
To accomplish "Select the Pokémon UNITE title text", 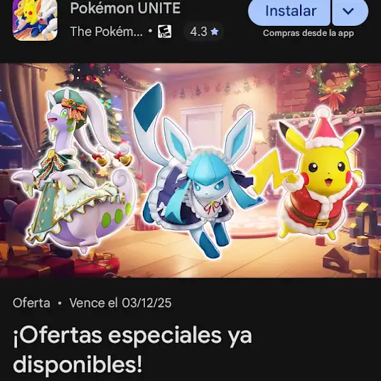I will [x=125, y=8].
